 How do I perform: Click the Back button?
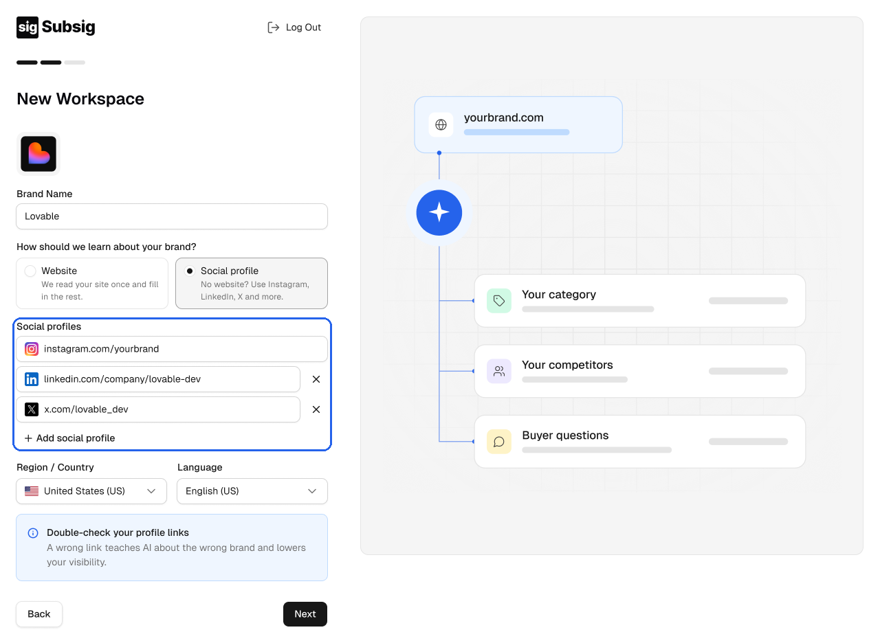(x=39, y=614)
